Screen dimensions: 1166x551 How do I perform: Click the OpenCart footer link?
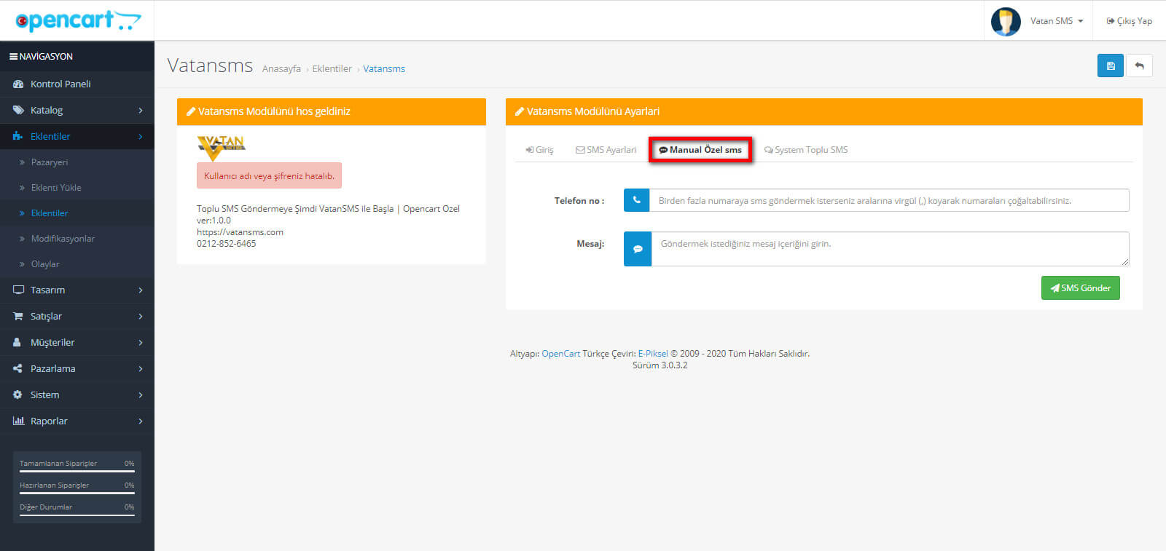click(560, 354)
